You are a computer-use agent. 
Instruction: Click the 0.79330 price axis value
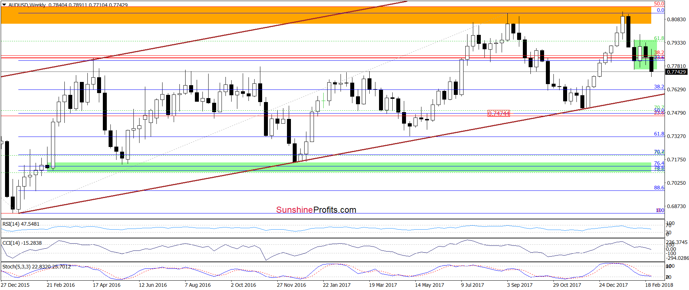pyautogui.click(x=676, y=43)
